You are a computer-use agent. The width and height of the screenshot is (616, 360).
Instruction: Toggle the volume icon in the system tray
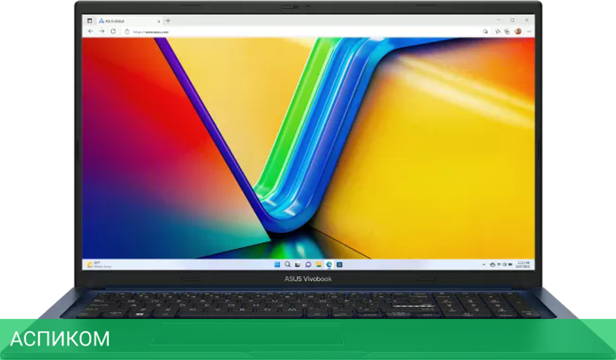[x=503, y=264]
